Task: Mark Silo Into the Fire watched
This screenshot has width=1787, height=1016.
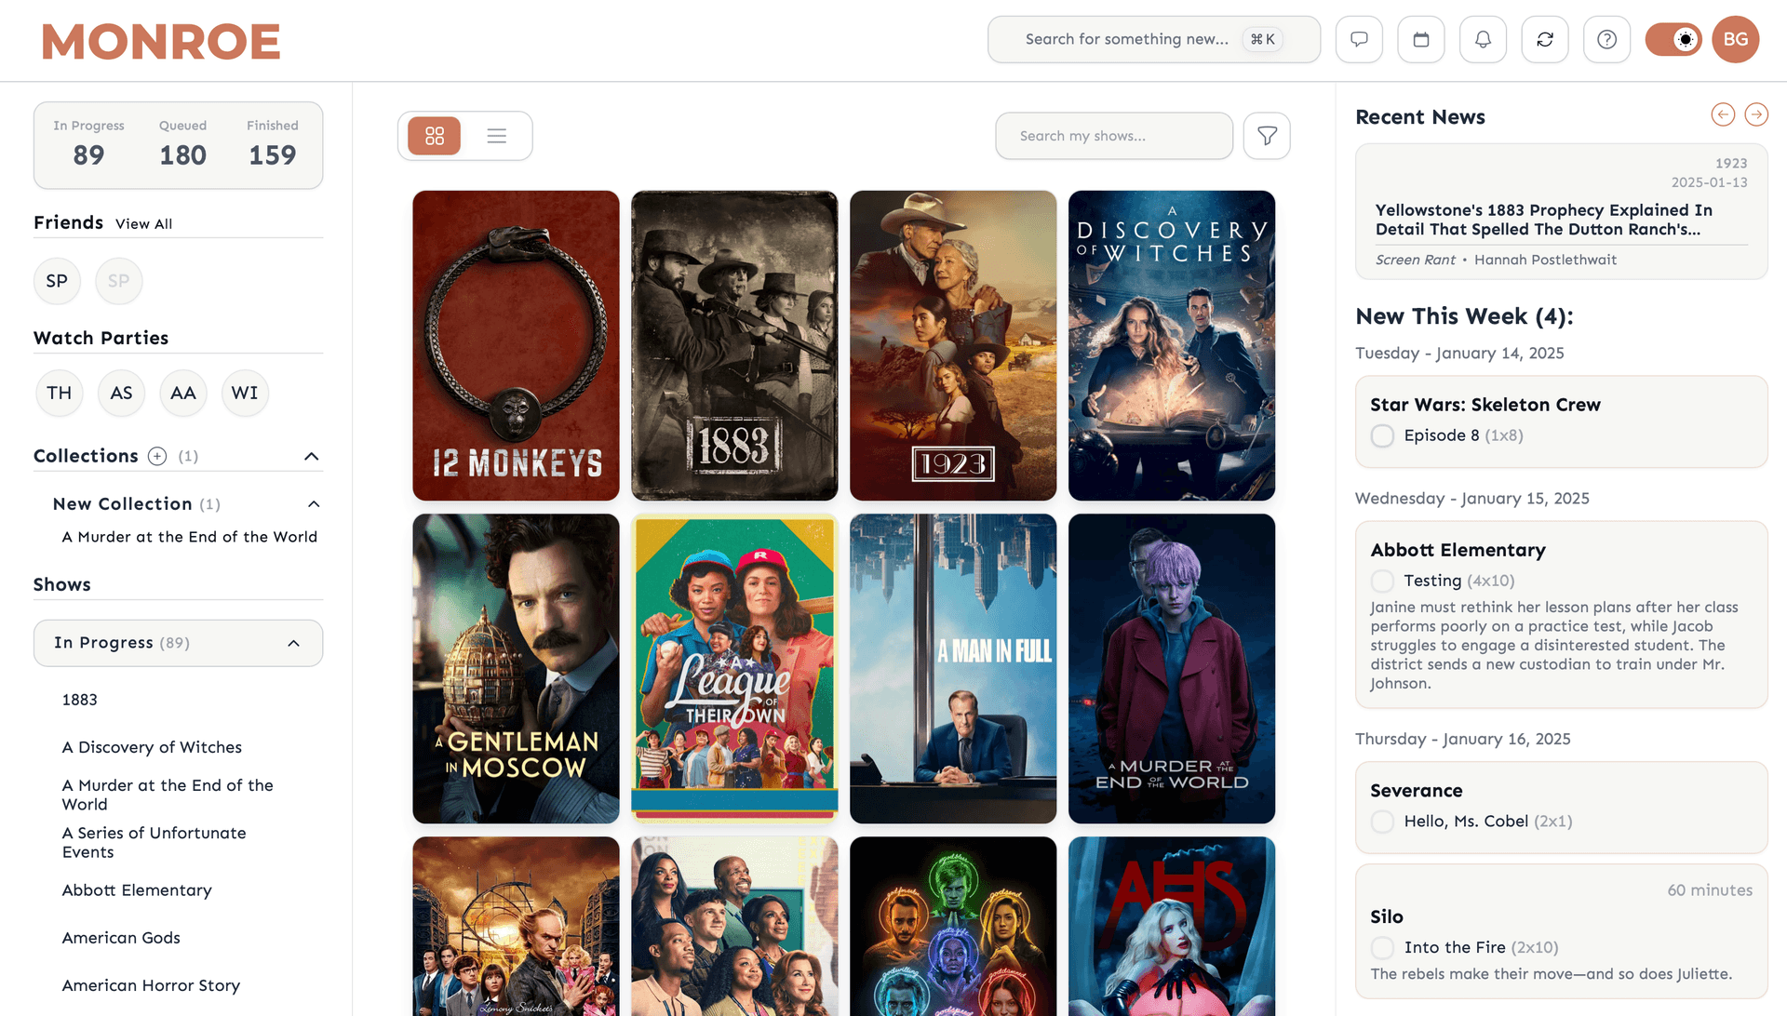Action: click(1382, 947)
